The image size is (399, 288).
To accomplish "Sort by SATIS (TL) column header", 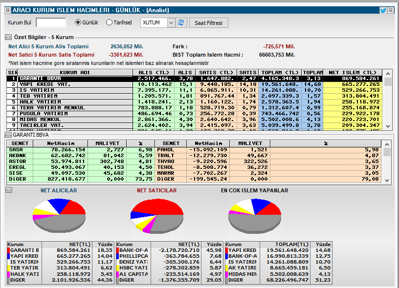I will [216, 72].
